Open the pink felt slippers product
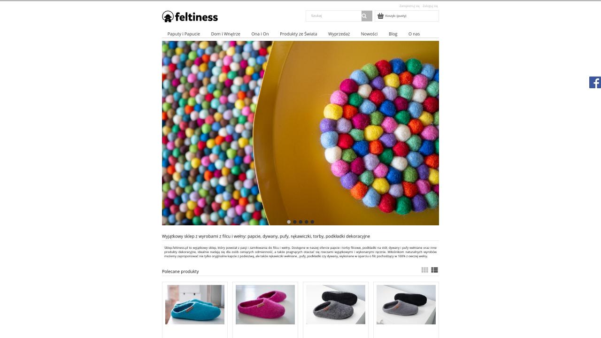601x338 pixels. (x=265, y=305)
